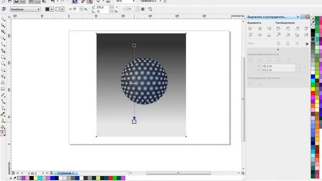Screen dimensions: 322x181
Task: Pick the no-color X swatch in right palette
Action: coord(313,27)
